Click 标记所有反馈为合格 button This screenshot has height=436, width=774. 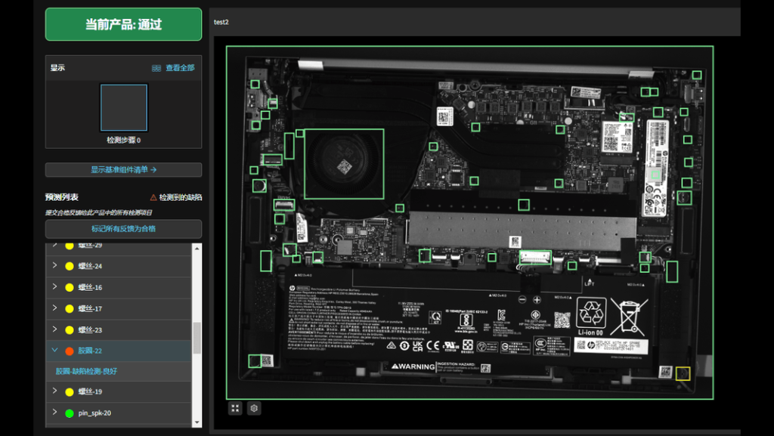tap(123, 228)
